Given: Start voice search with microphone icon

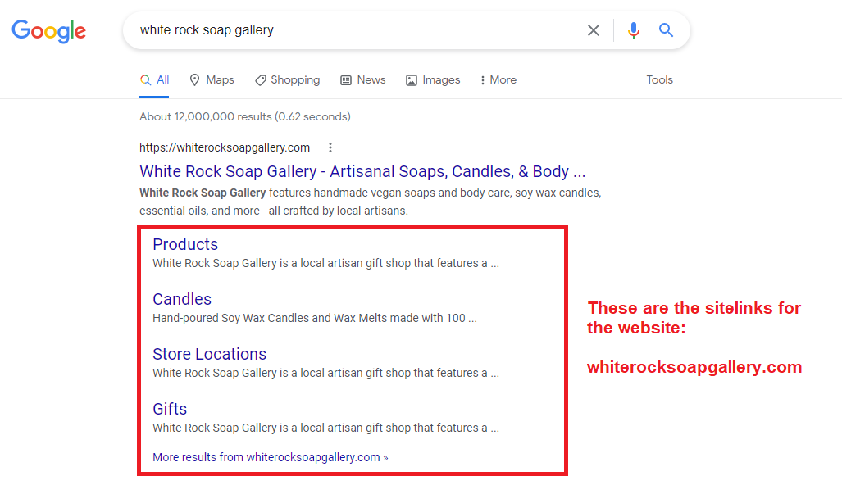Looking at the screenshot, I should 634,30.
